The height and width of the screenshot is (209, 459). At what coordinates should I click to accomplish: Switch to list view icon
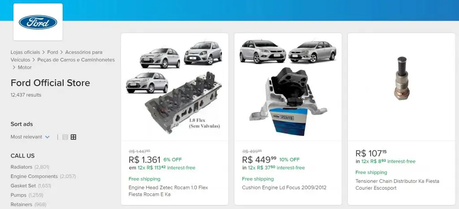(65, 137)
